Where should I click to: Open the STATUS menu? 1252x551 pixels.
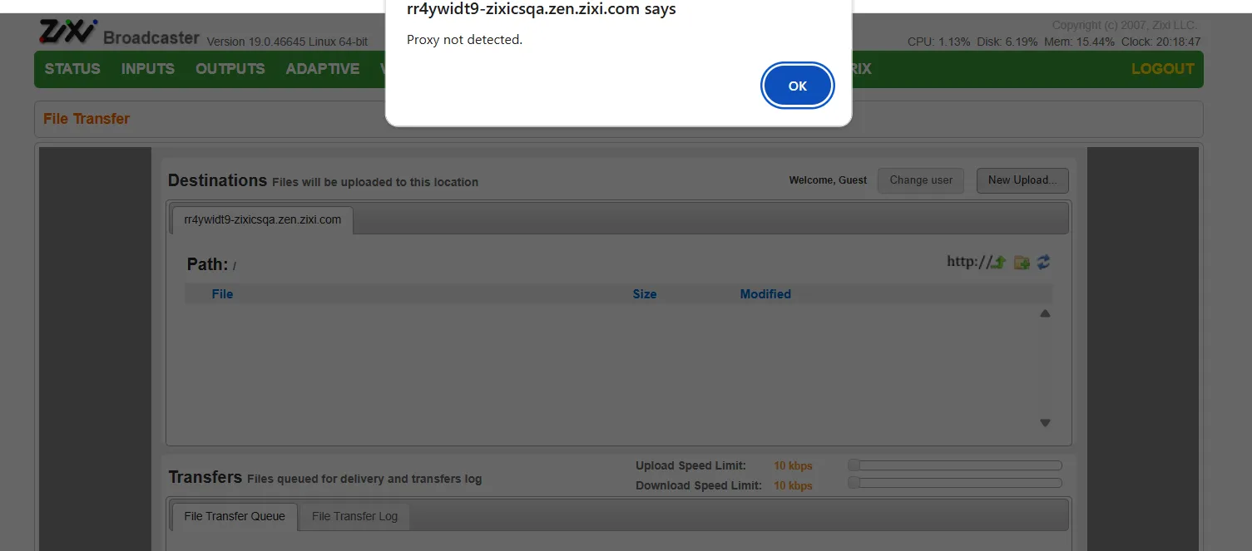tap(72, 69)
